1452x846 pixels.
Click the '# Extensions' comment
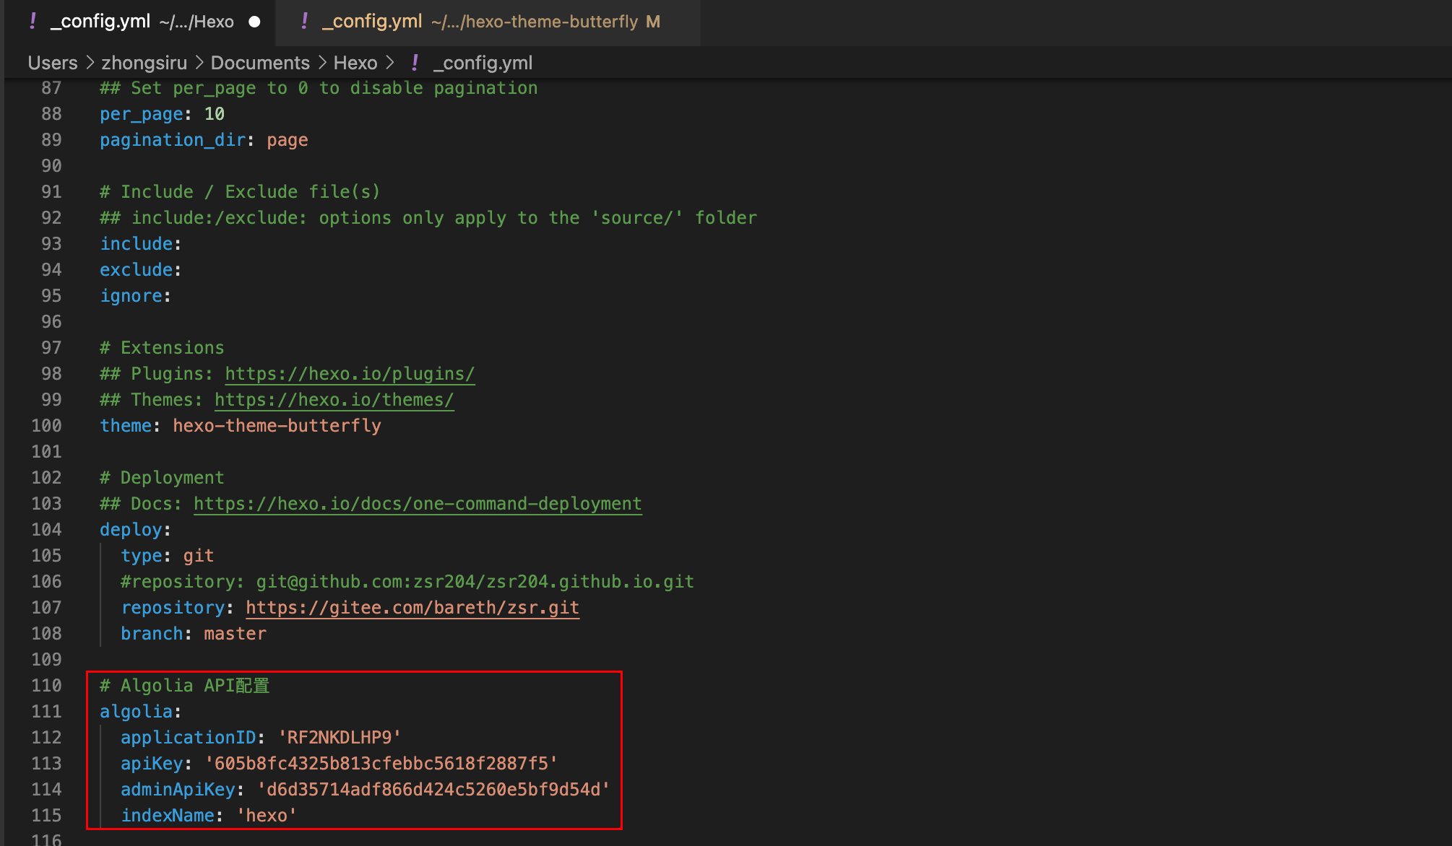click(x=162, y=348)
